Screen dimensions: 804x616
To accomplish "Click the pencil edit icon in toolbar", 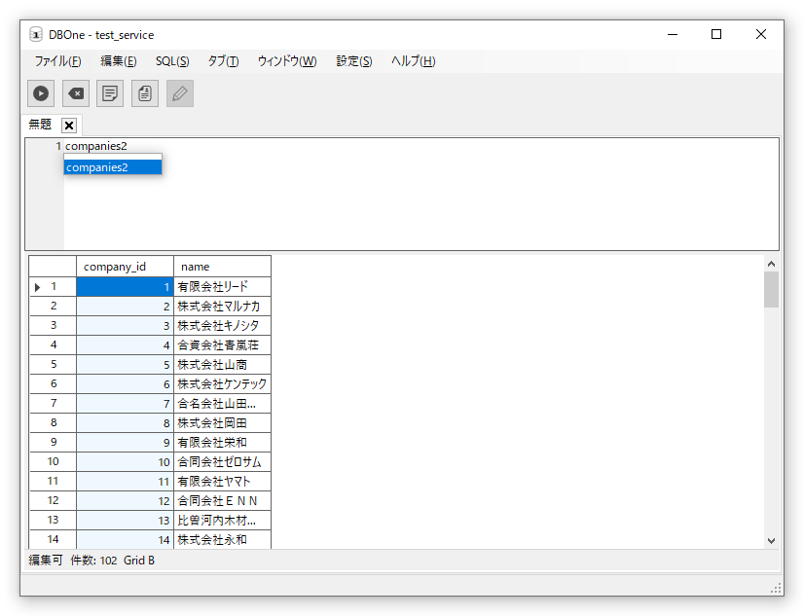I will (x=180, y=93).
